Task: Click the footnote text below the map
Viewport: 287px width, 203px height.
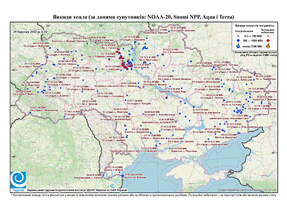Action: pyautogui.click(x=143, y=195)
